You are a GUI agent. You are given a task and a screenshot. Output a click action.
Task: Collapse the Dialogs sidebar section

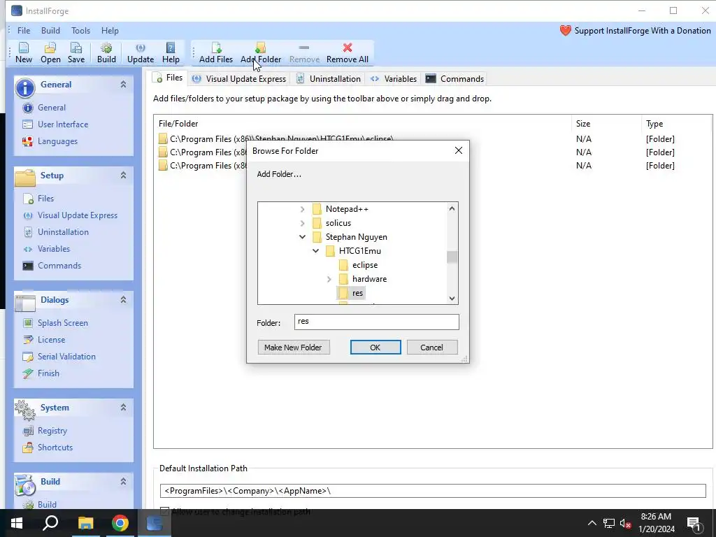[123, 299]
